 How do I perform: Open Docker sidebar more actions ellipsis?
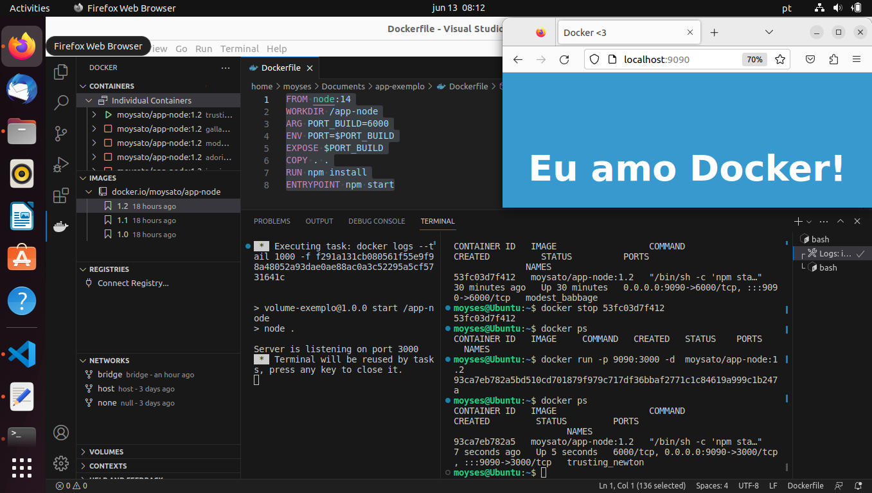pyautogui.click(x=225, y=67)
